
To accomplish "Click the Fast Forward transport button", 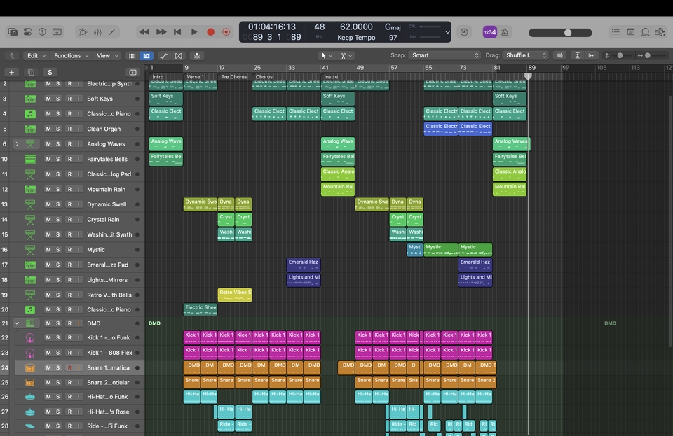I will click(161, 32).
